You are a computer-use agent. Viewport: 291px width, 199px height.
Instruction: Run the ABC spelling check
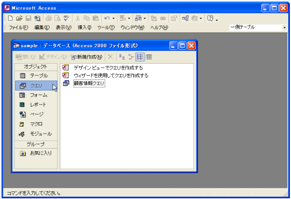66,18
